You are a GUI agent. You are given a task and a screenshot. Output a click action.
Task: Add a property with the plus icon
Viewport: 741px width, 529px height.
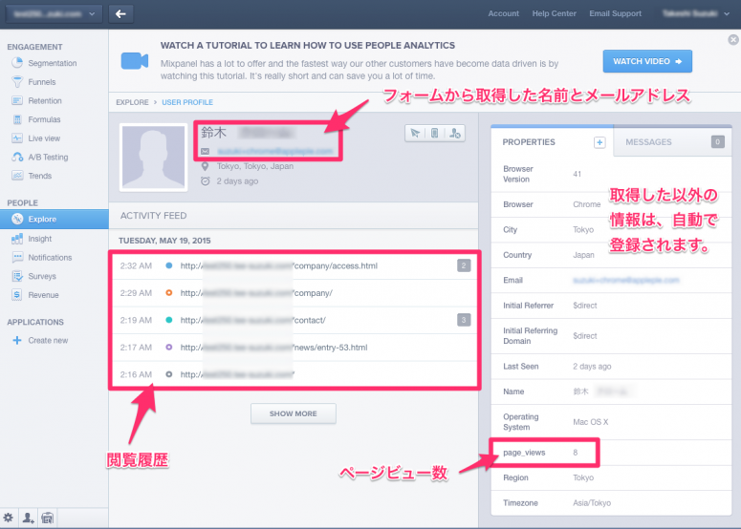[x=599, y=142]
